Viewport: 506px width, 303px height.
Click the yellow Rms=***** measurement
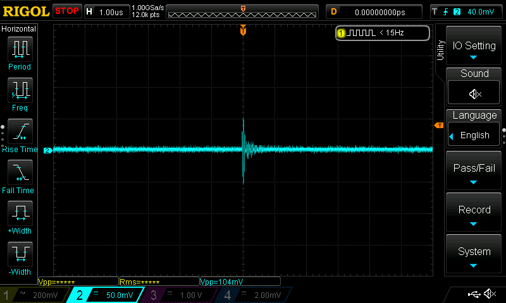139,282
